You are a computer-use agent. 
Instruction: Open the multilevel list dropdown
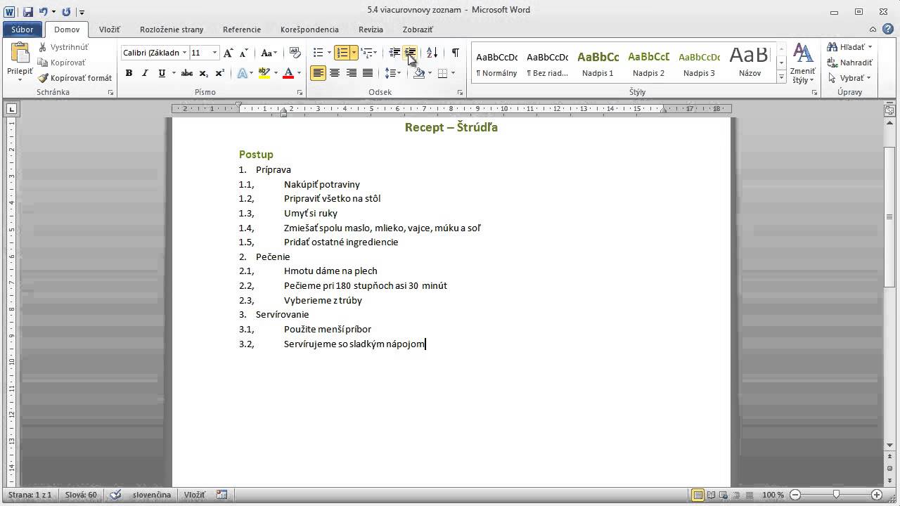(x=370, y=53)
